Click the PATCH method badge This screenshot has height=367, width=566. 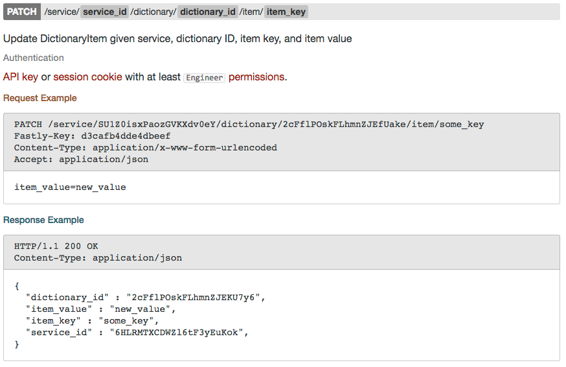click(x=22, y=12)
